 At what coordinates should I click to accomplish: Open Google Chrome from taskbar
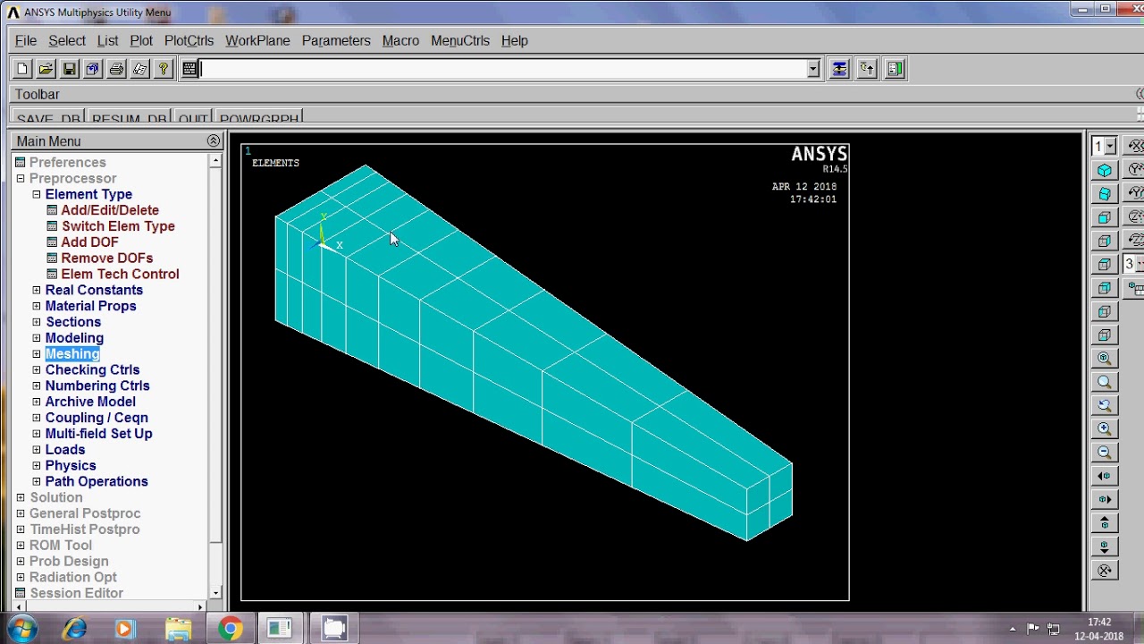(x=230, y=629)
